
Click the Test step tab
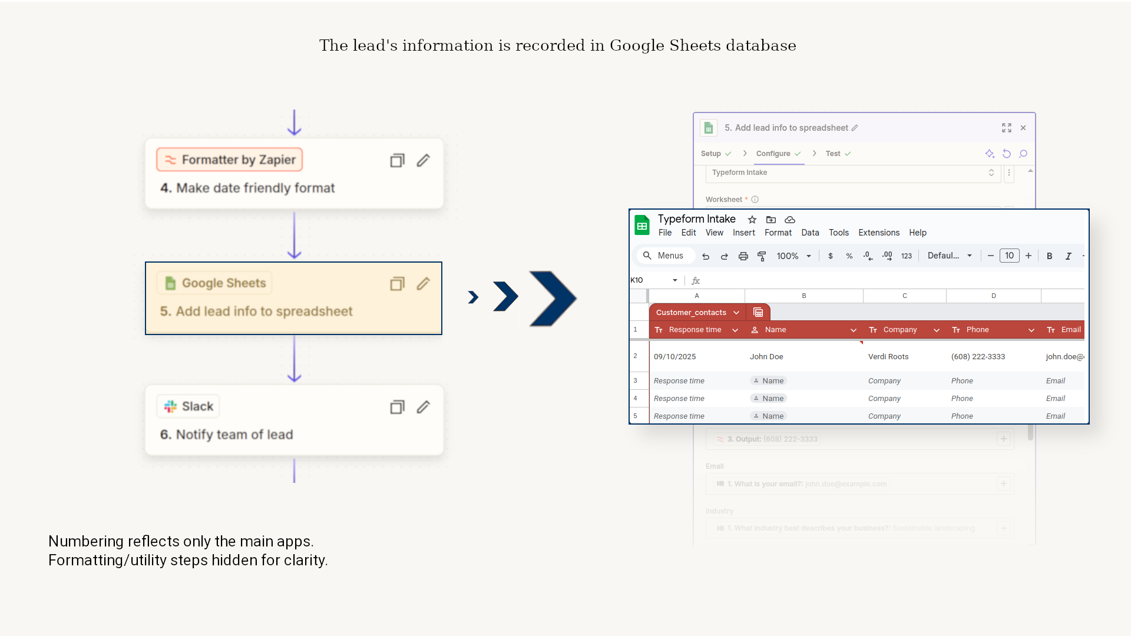click(x=832, y=154)
